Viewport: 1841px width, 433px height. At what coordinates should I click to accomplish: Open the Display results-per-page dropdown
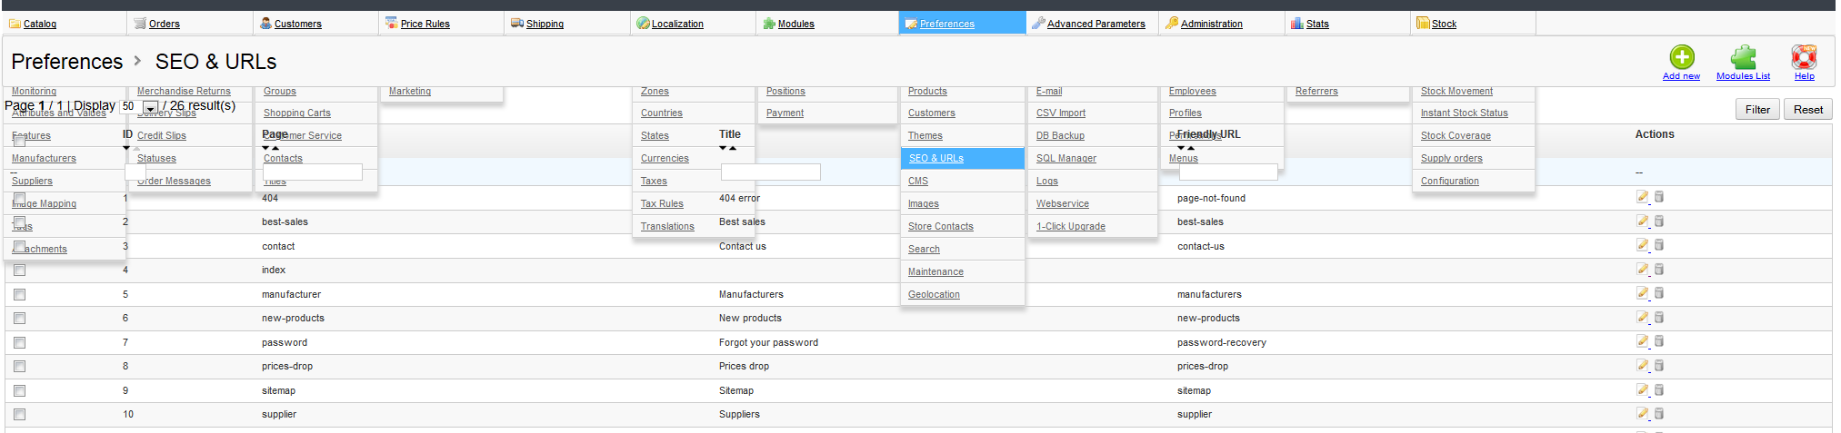(x=151, y=107)
